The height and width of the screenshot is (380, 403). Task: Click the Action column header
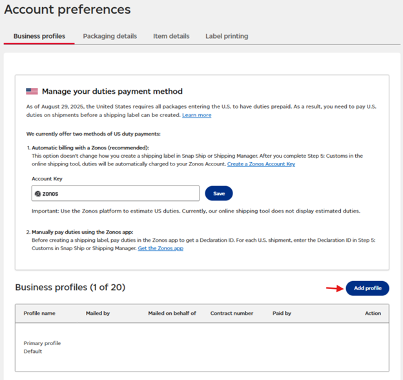tap(373, 313)
